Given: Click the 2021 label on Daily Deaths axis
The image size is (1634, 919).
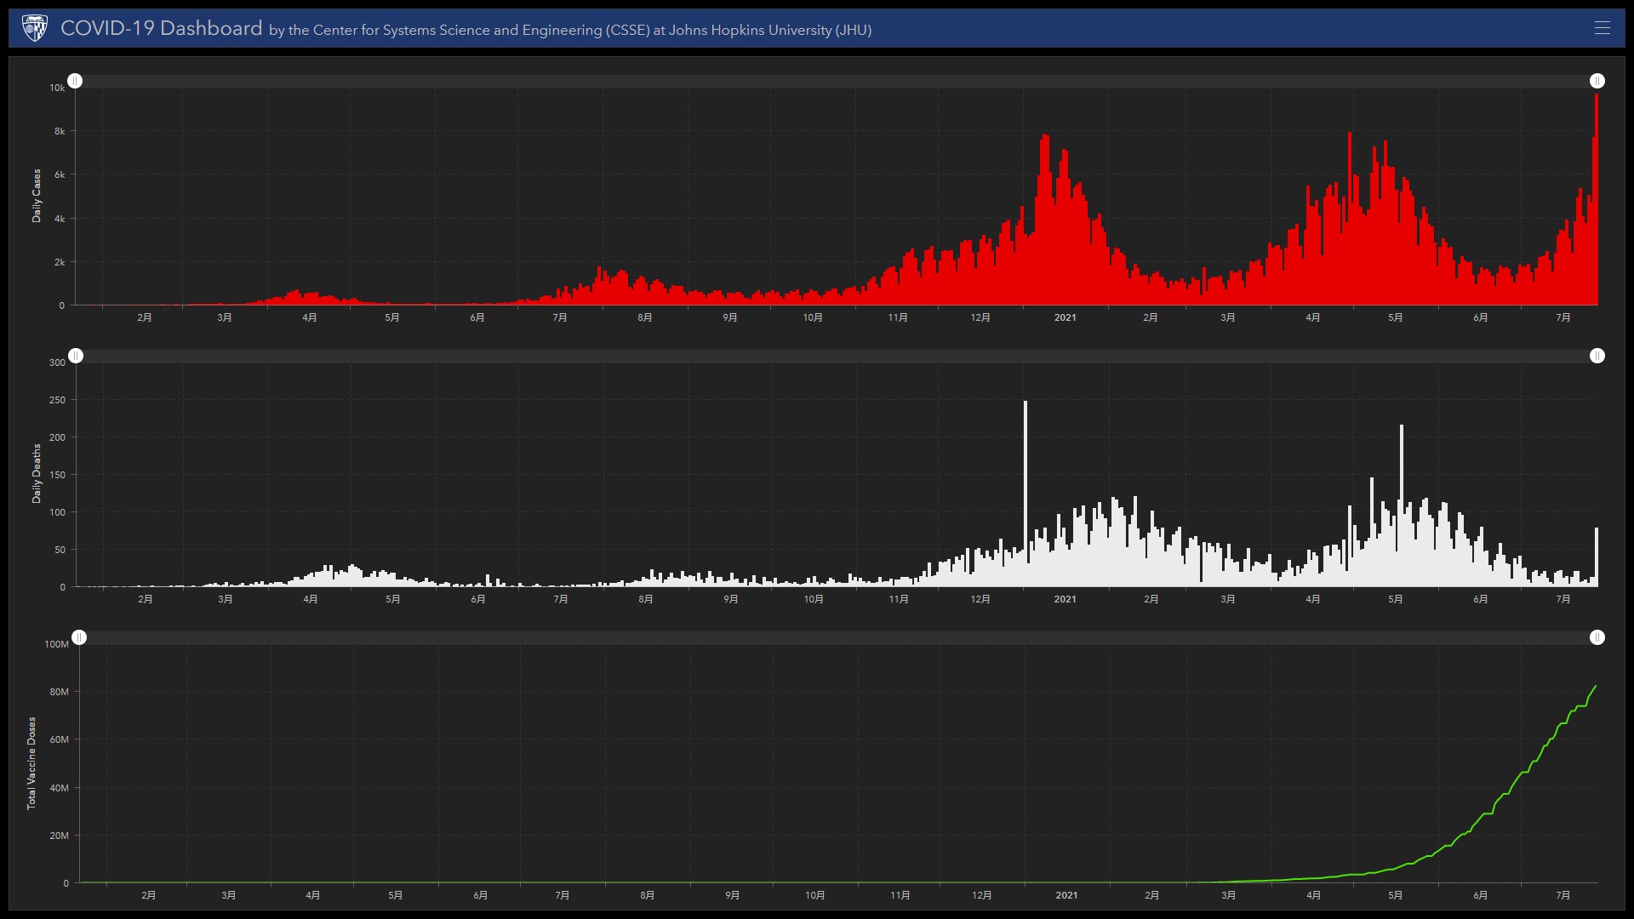Looking at the screenshot, I should (x=1065, y=599).
